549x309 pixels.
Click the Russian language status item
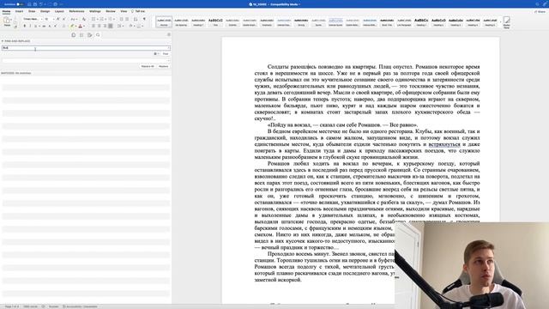click(x=53, y=306)
